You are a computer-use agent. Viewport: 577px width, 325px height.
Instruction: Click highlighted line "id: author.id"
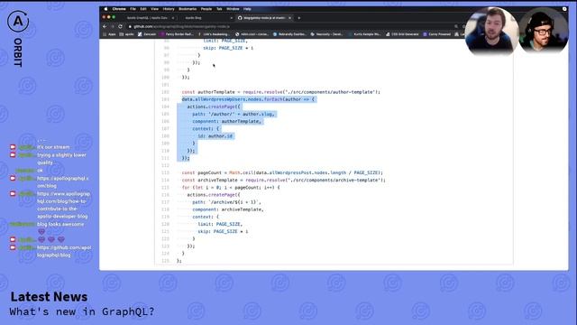click(x=215, y=136)
